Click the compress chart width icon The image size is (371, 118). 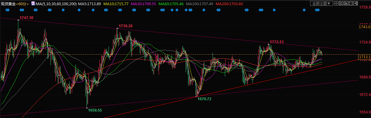[x=341, y=3]
